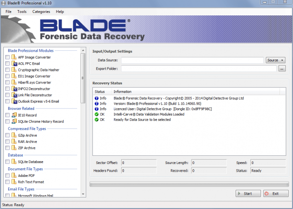Tick the SQLite Chrome History Record checkbox
Image resolution: width=293 pixels, height=209 pixels.
tap(7, 121)
